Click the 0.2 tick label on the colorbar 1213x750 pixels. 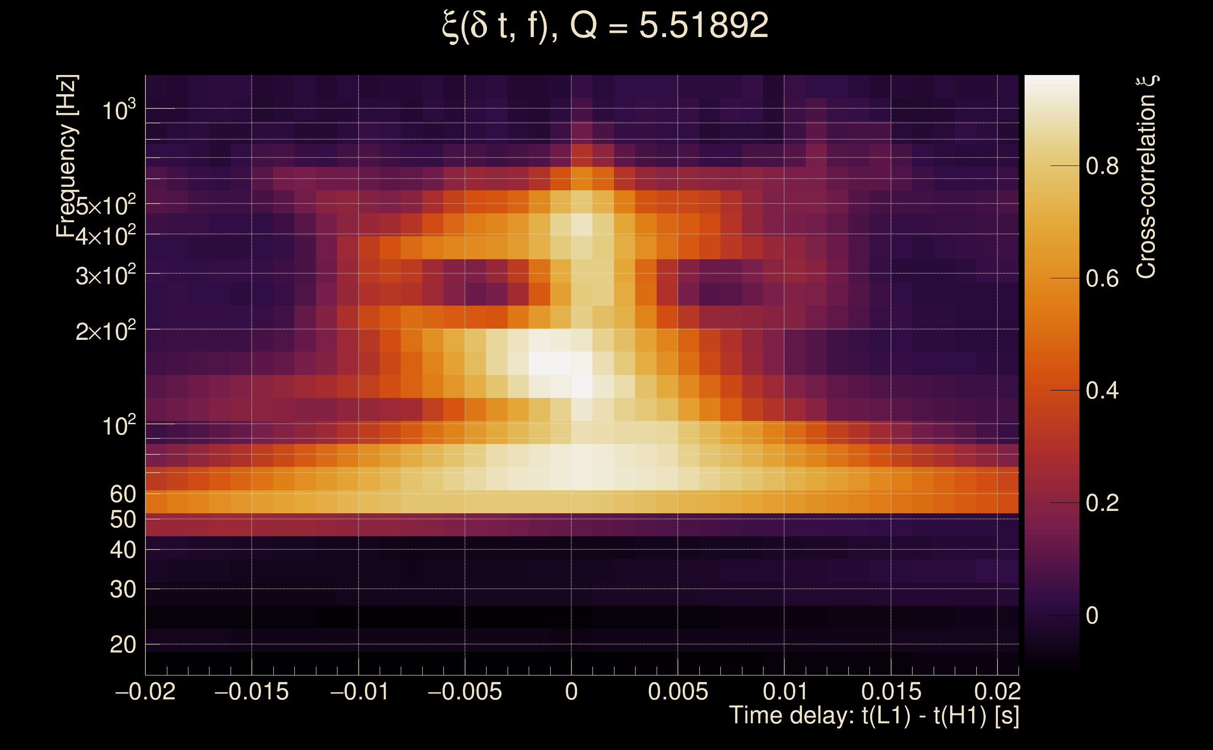(1102, 503)
